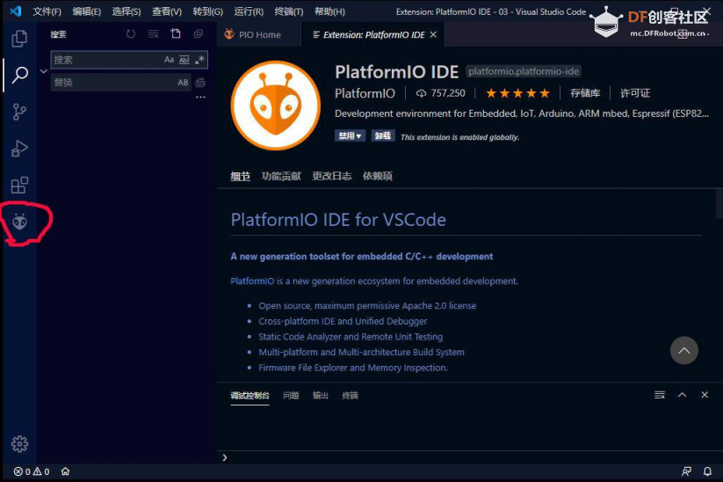Open the 文件(F) menu
The width and height of the screenshot is (723, 482).
[47, 11]
